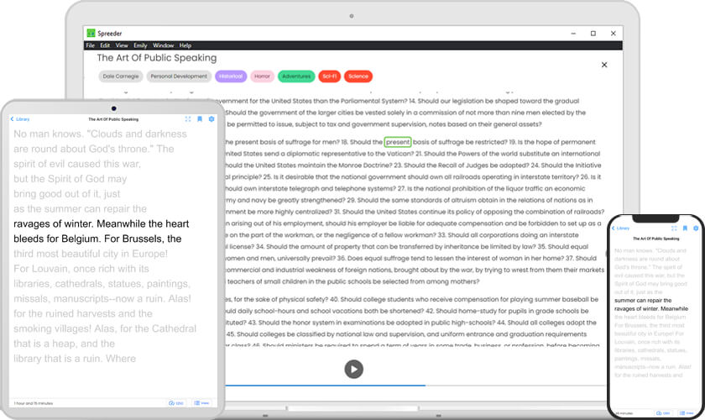Click the Spreeder app logo icon
705x420 pixels.
91,34
